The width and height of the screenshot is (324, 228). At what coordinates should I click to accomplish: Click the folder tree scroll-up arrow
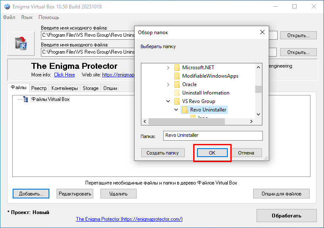(x=258, y=67)
